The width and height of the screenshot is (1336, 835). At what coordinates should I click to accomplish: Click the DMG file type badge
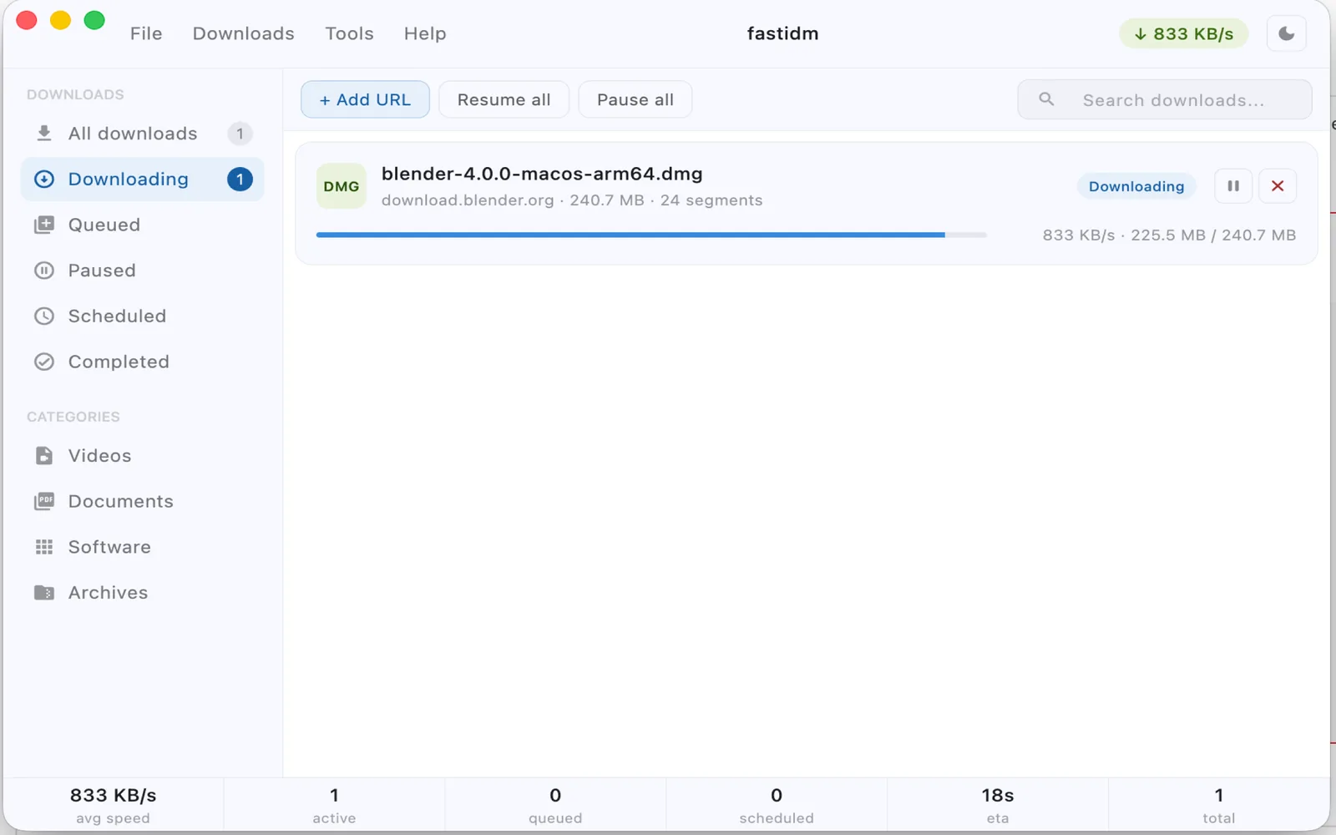point(342,186)
